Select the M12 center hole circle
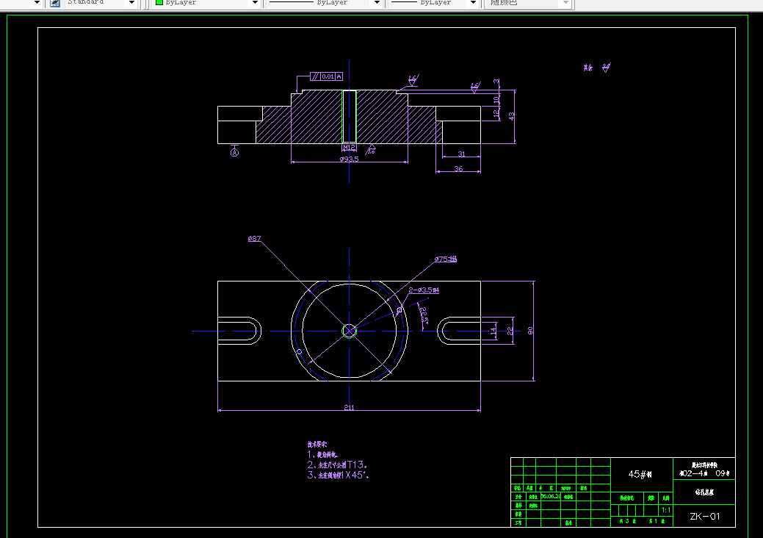The width and height of the screenshot is (763, 538). [349, 331]
